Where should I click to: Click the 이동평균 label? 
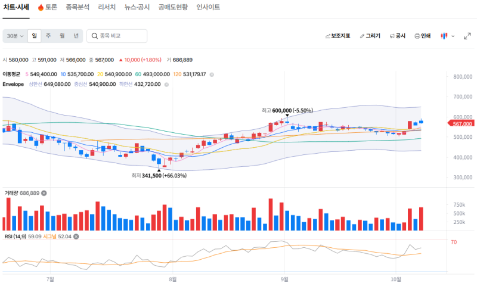pyautogui.click(x=11, y=74)
